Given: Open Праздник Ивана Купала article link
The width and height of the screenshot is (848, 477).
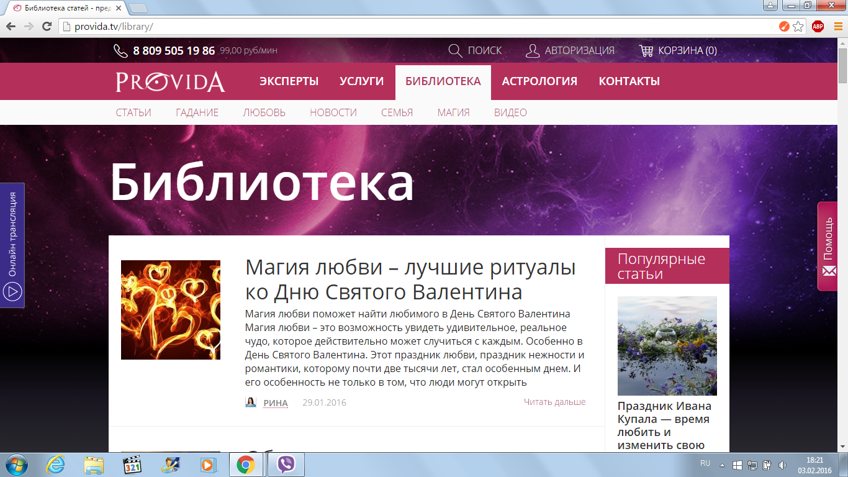Looking at the screenshot, I should (x=665, y=425).
